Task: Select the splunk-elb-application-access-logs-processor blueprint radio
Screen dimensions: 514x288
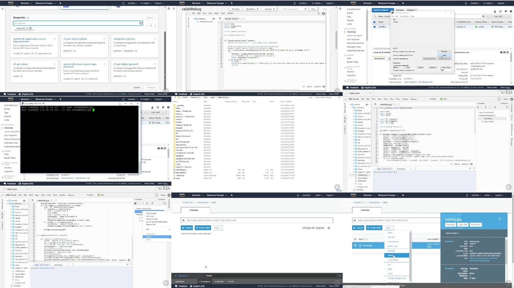Action: [54, 39]
